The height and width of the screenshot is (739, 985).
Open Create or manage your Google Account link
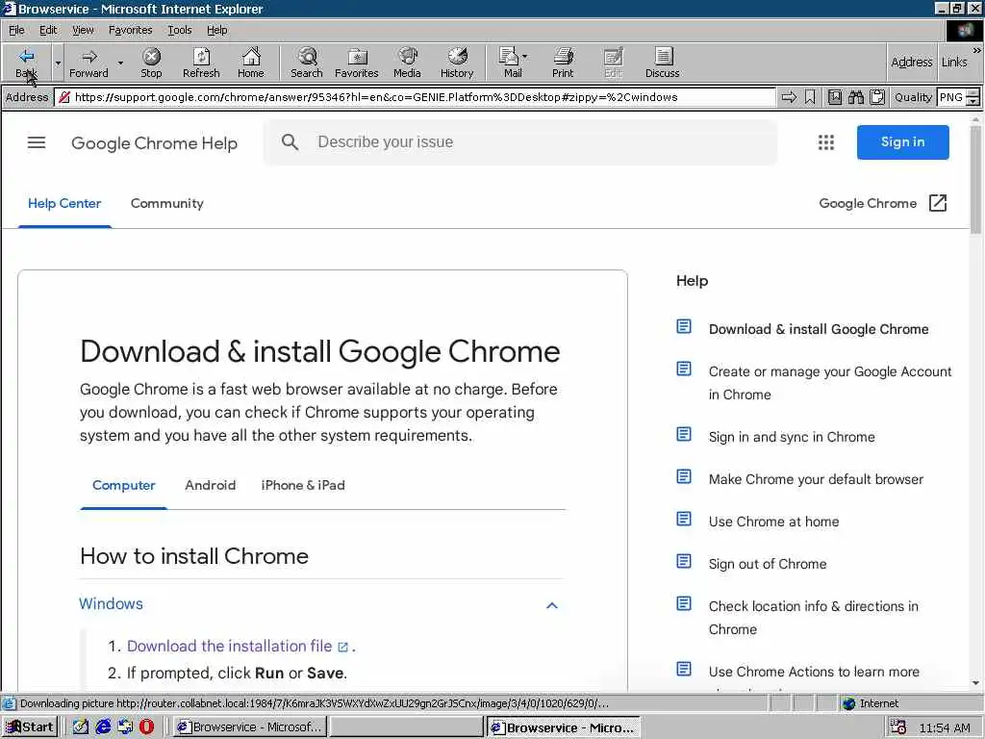pyautogui.click(x=830, y=383)
